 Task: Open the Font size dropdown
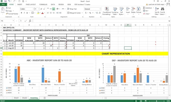click(39, 9)
